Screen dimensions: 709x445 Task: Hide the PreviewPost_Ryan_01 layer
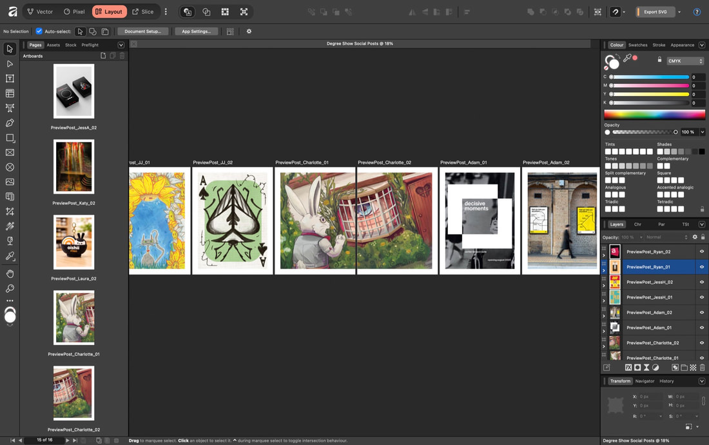pos(702,267)
